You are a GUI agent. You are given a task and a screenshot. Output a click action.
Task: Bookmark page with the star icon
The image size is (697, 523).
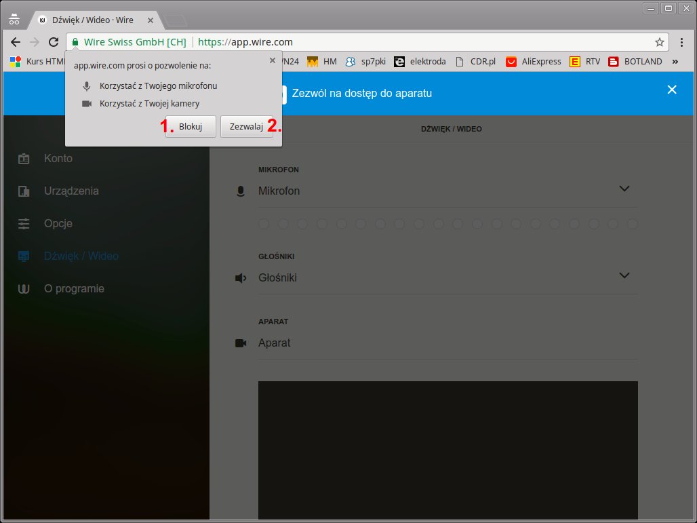point(659,42)
